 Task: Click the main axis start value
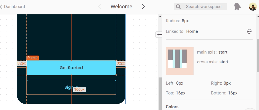pos(223,52)
